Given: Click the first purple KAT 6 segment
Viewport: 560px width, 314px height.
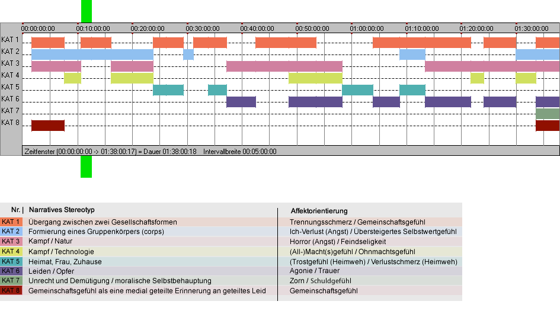Looking at the screenshot, I should (x=241, y=102).
